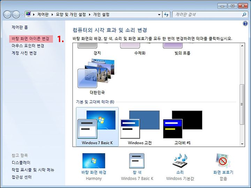Expand arrow after 제어판 breadcrumb
Screen dimensions: 251x188
52,15
